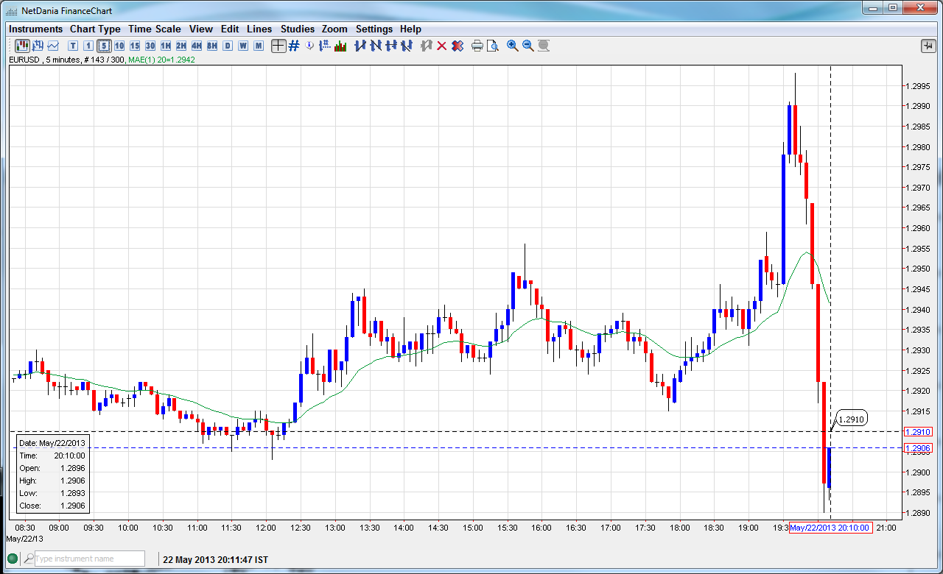943x574 pixels.
Task: Click the Open: 1.2896 row in info box
Action: coord(52,468)
